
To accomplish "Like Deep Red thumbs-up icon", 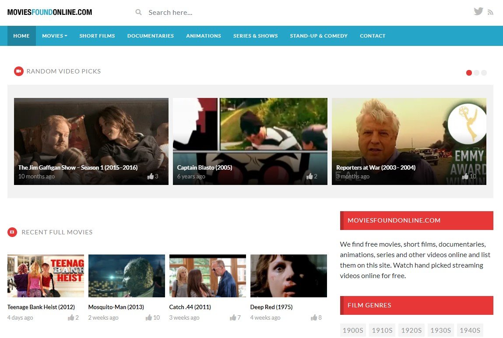I will tap(314, 317).
